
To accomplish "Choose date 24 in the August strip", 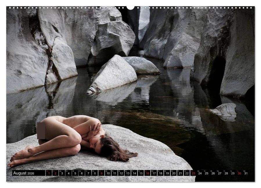I will coord(200,173).
